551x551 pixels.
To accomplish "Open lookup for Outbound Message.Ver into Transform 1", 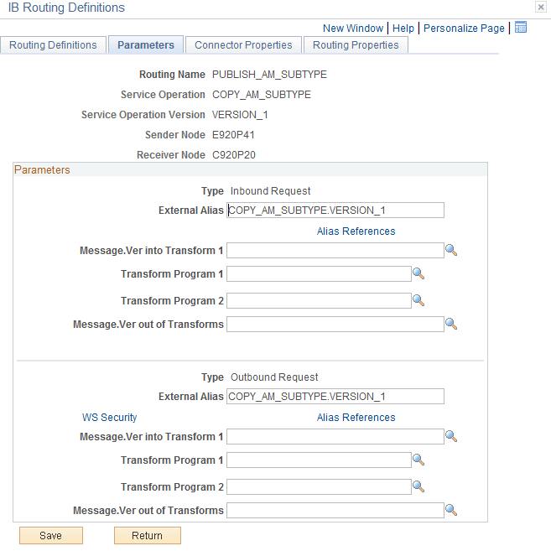I will coord(451,436).
